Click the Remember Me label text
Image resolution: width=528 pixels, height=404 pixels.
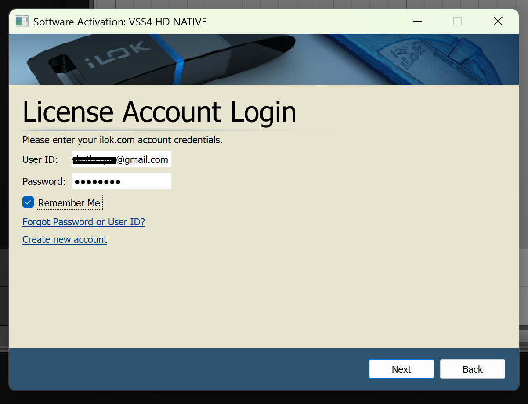69,203
